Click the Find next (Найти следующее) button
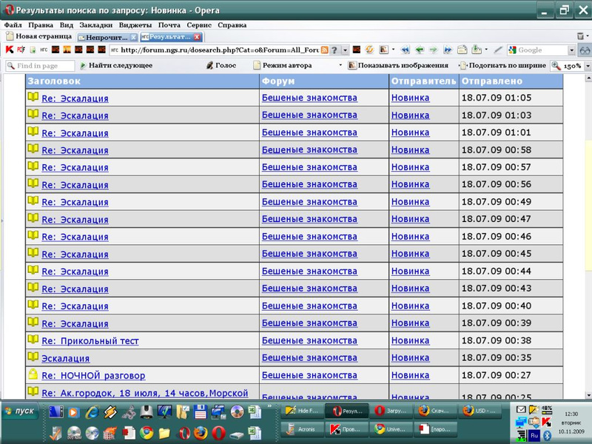The image size is (592, 444). tap(115, 66)
